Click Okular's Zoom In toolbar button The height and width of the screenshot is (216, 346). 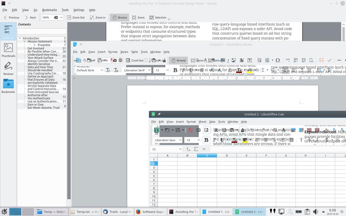point(97,18)
